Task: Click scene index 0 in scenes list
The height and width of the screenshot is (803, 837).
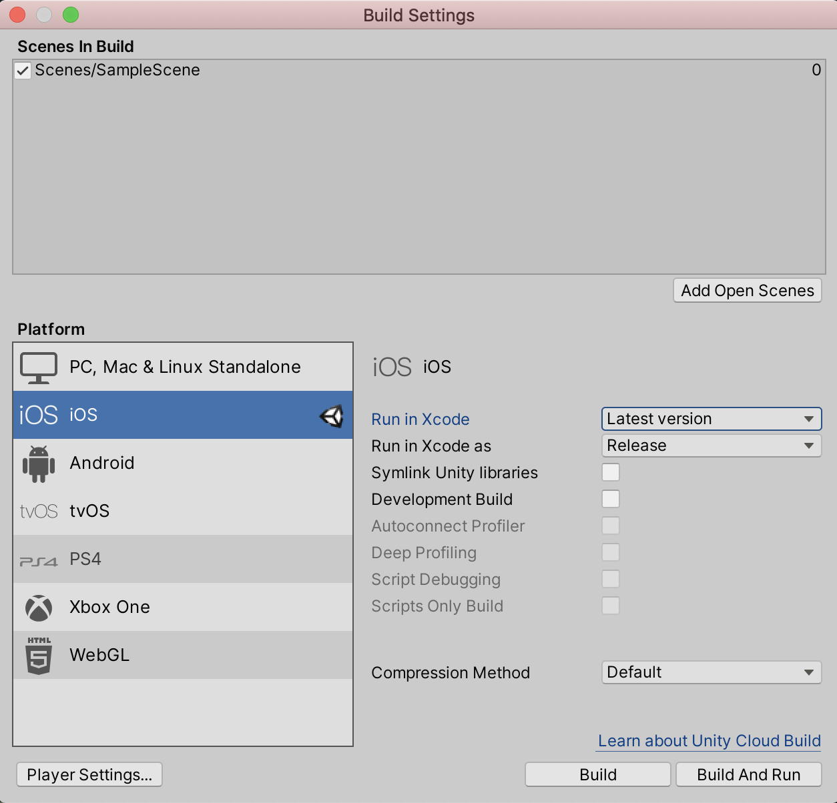Action: coord(816,70)
